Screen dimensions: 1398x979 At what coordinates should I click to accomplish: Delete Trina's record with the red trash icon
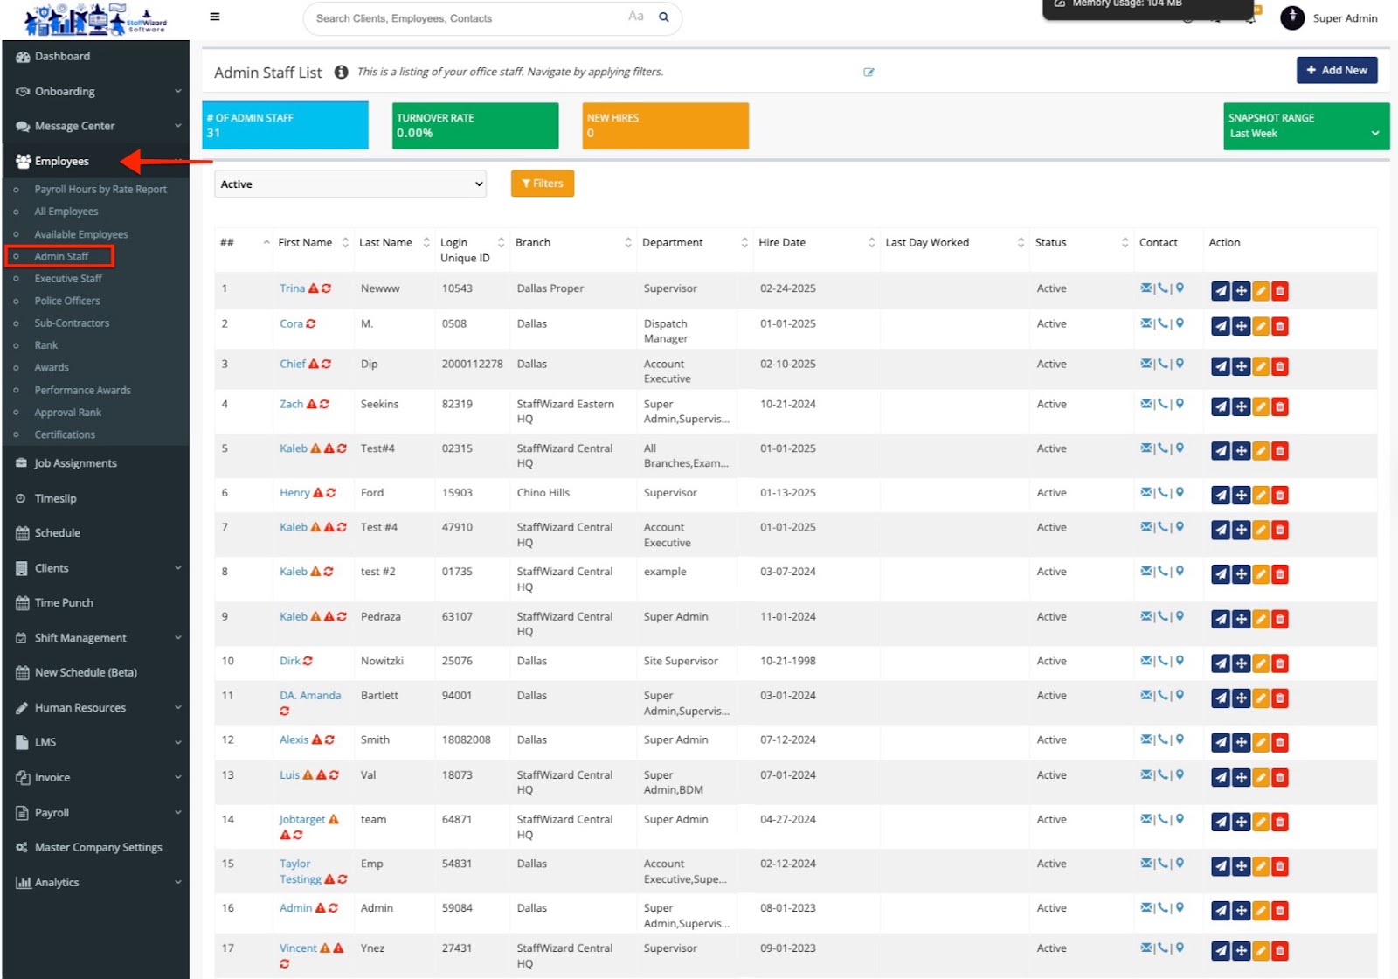[x=1280, y=291]
